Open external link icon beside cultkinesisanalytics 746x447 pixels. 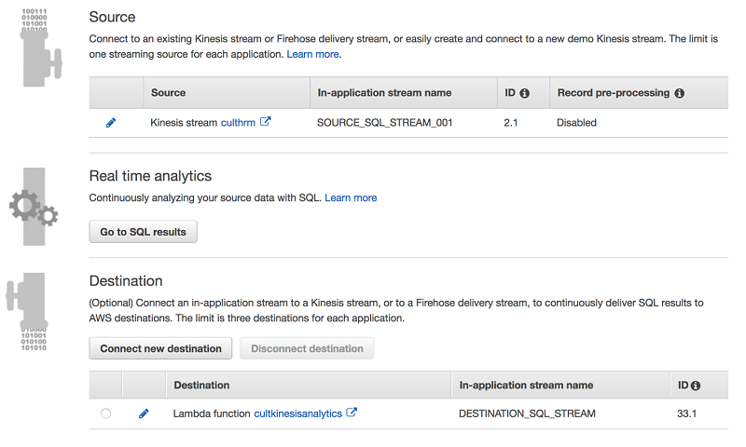352,413
